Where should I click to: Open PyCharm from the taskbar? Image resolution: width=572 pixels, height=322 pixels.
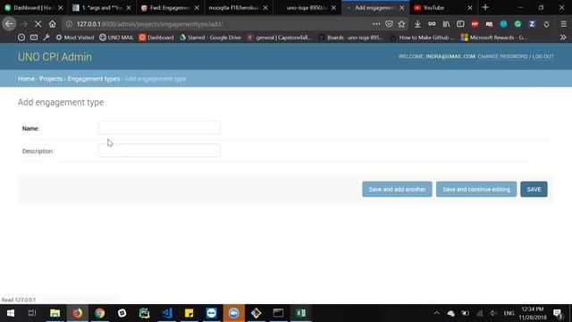click(144, 313)
